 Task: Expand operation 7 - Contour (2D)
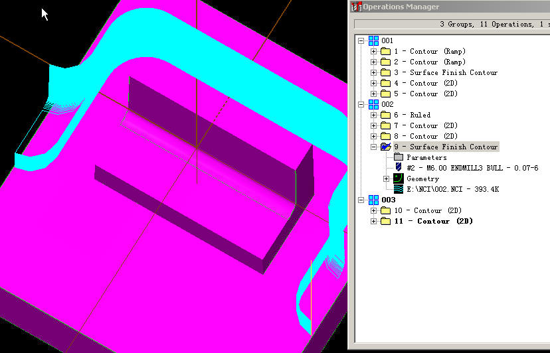[x=373, y=125]
